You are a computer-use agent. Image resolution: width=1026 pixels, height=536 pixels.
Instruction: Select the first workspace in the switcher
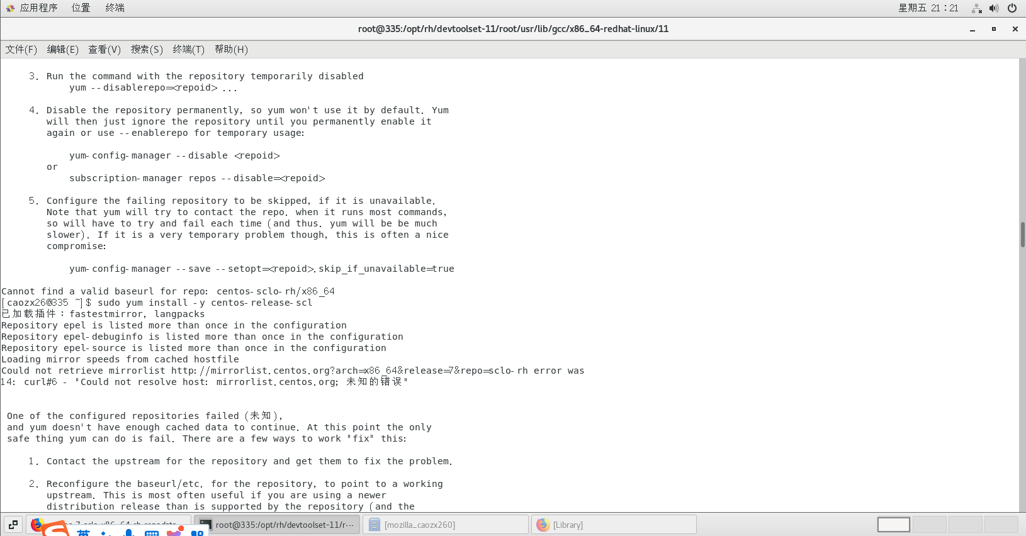point(894,524)
